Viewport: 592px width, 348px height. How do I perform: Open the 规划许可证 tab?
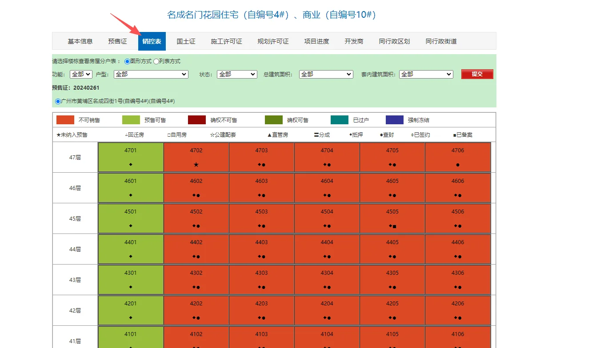point(273,41)
